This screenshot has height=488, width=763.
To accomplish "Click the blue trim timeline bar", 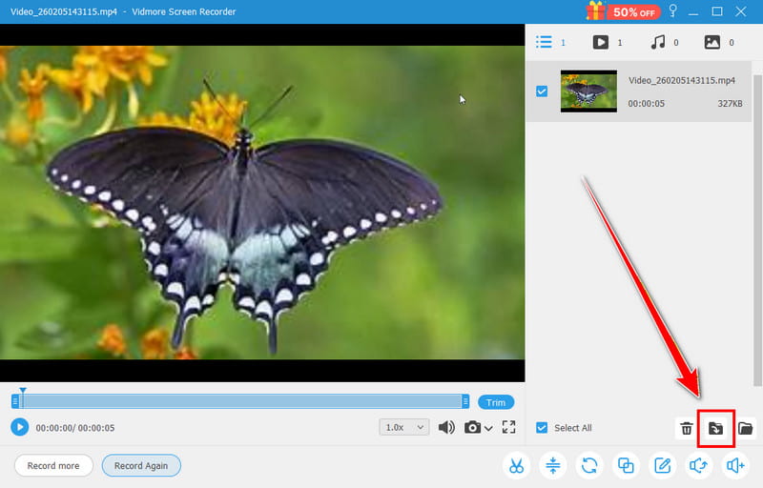I will [245, 401].
